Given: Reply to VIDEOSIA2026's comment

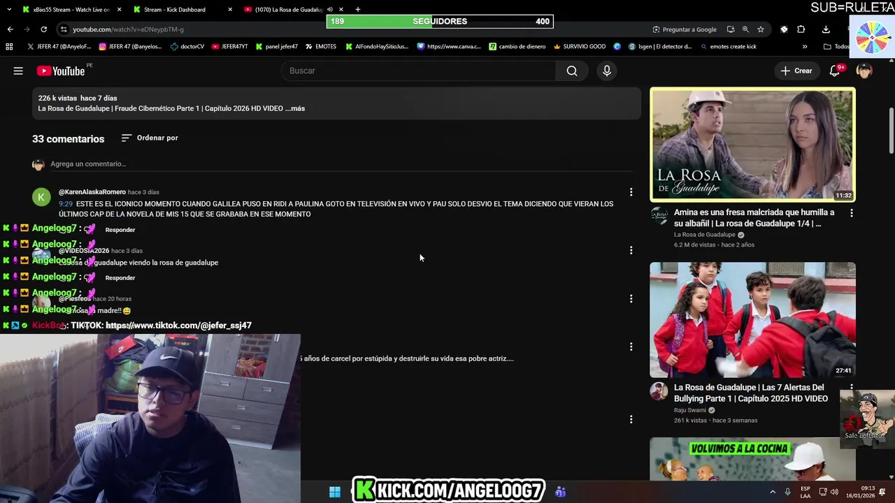Looking at the screenshot, I should 120,278.
